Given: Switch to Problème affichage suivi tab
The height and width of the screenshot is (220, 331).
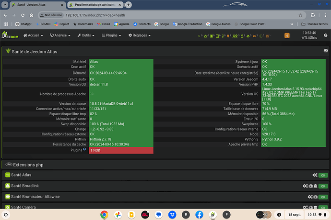Looking at the screenshot, I should pos(95,5).
